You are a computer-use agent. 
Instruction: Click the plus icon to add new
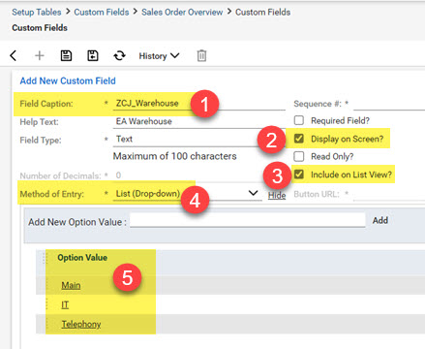[x=40, y=55]
